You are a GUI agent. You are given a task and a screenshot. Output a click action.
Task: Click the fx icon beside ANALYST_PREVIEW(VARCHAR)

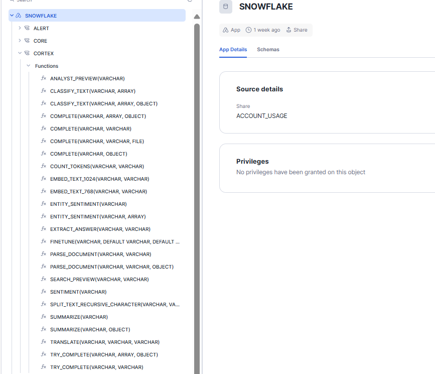pos(44,78)
